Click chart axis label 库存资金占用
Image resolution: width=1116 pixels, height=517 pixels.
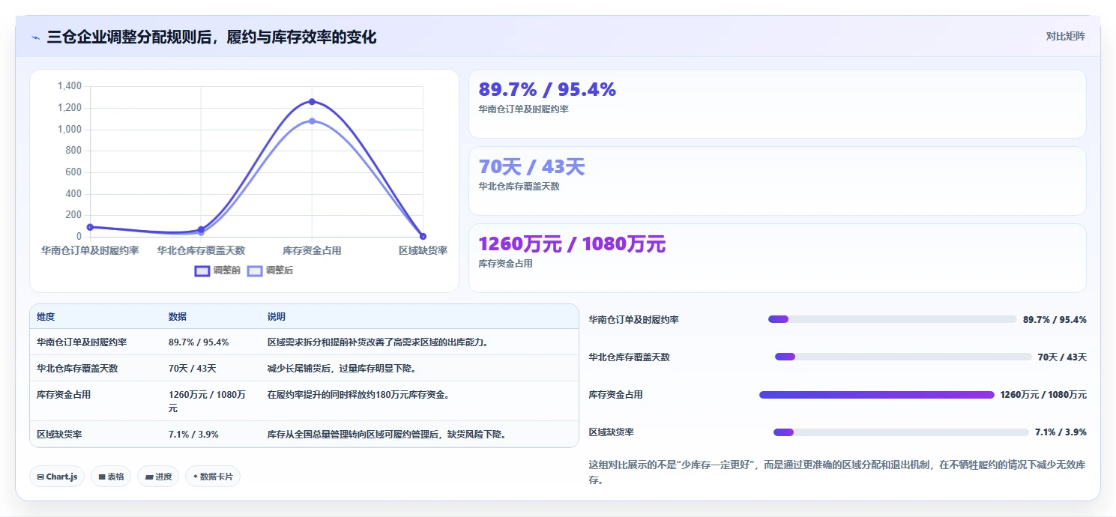[312, 250]
